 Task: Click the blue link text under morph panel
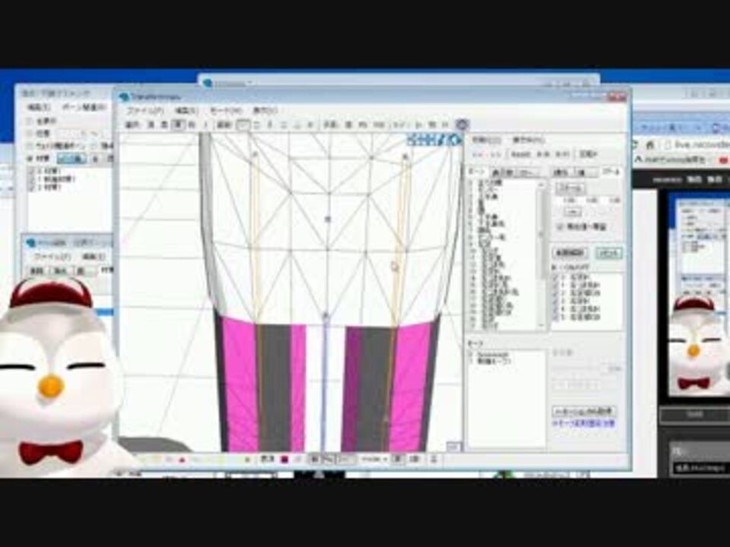(584, 424)
